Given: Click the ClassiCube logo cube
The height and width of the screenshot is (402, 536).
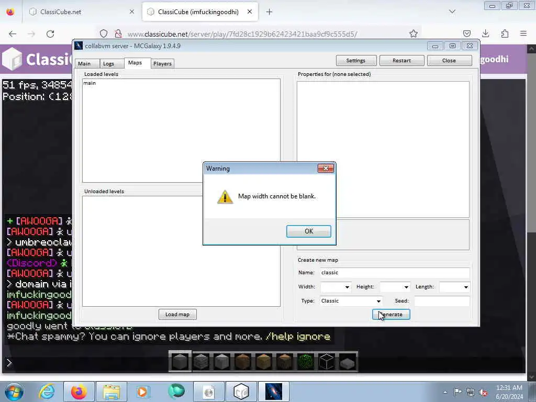Looking at the screenshot, I should click(12, 59).
